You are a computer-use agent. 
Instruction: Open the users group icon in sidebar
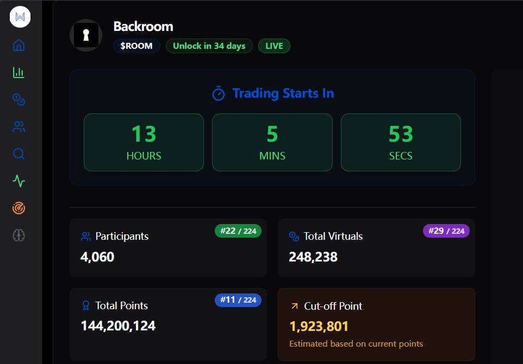click(x=18, y=127)
